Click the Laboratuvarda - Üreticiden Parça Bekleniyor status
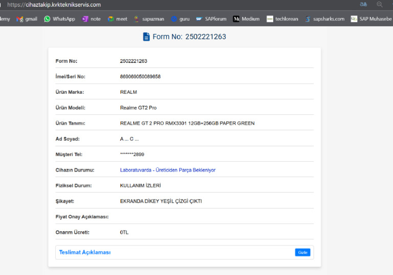 (x=168, y=170)
